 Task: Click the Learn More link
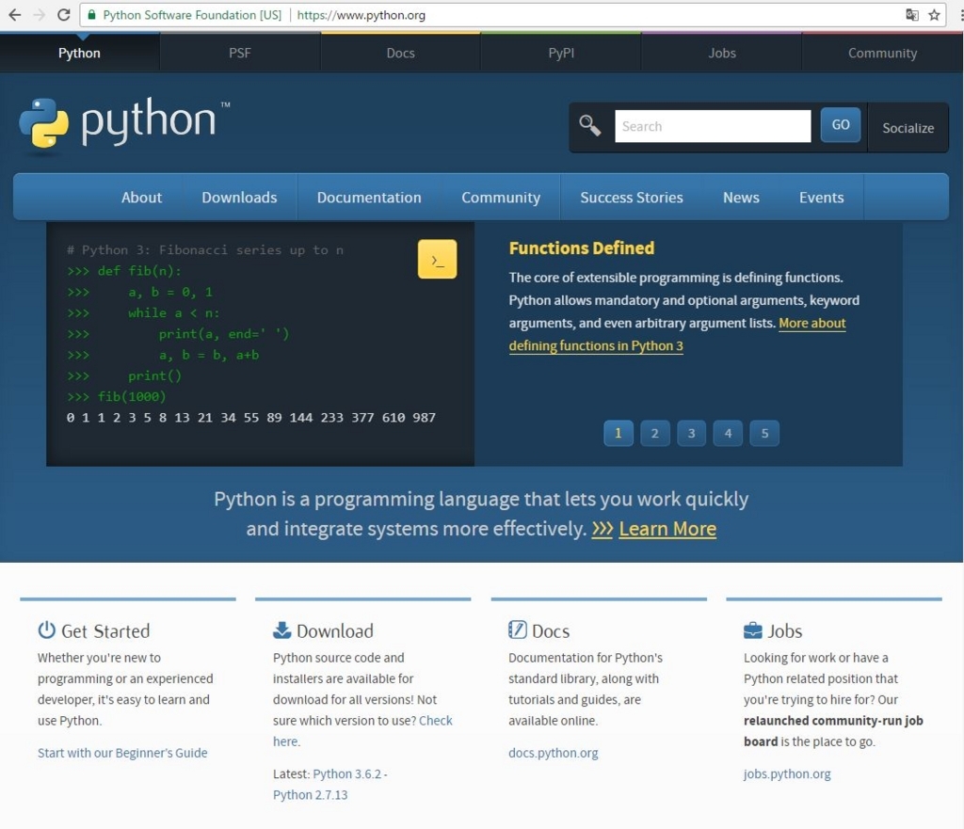(x=667, y=529)
